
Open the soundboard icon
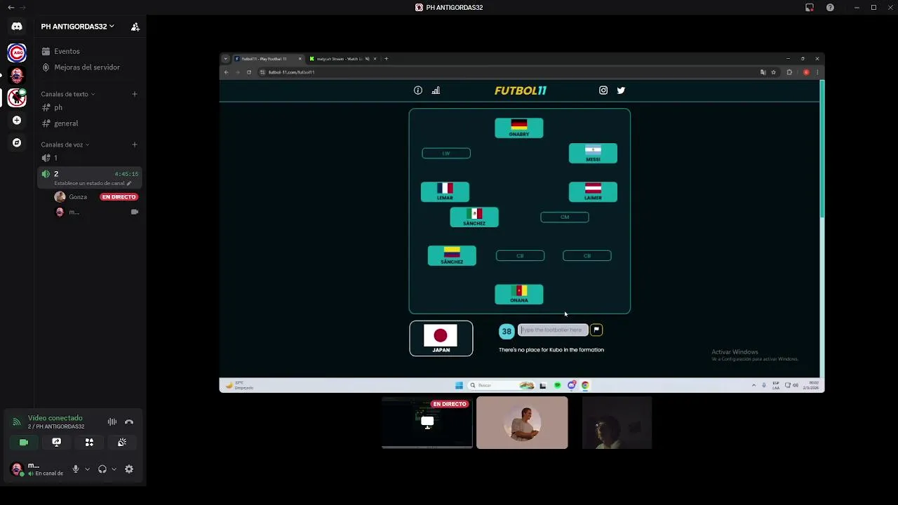pos(122,442)
